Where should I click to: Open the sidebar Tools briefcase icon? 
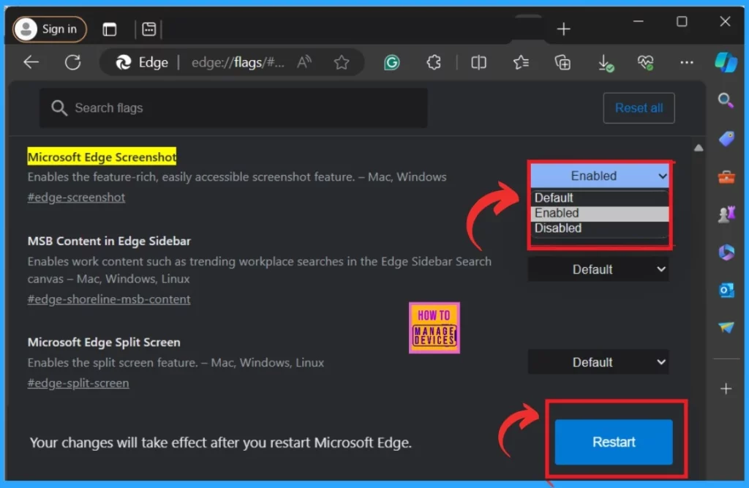tap(726, 177)
